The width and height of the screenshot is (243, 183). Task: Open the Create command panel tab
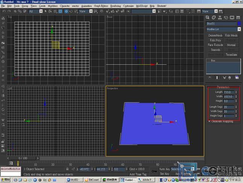208,18
